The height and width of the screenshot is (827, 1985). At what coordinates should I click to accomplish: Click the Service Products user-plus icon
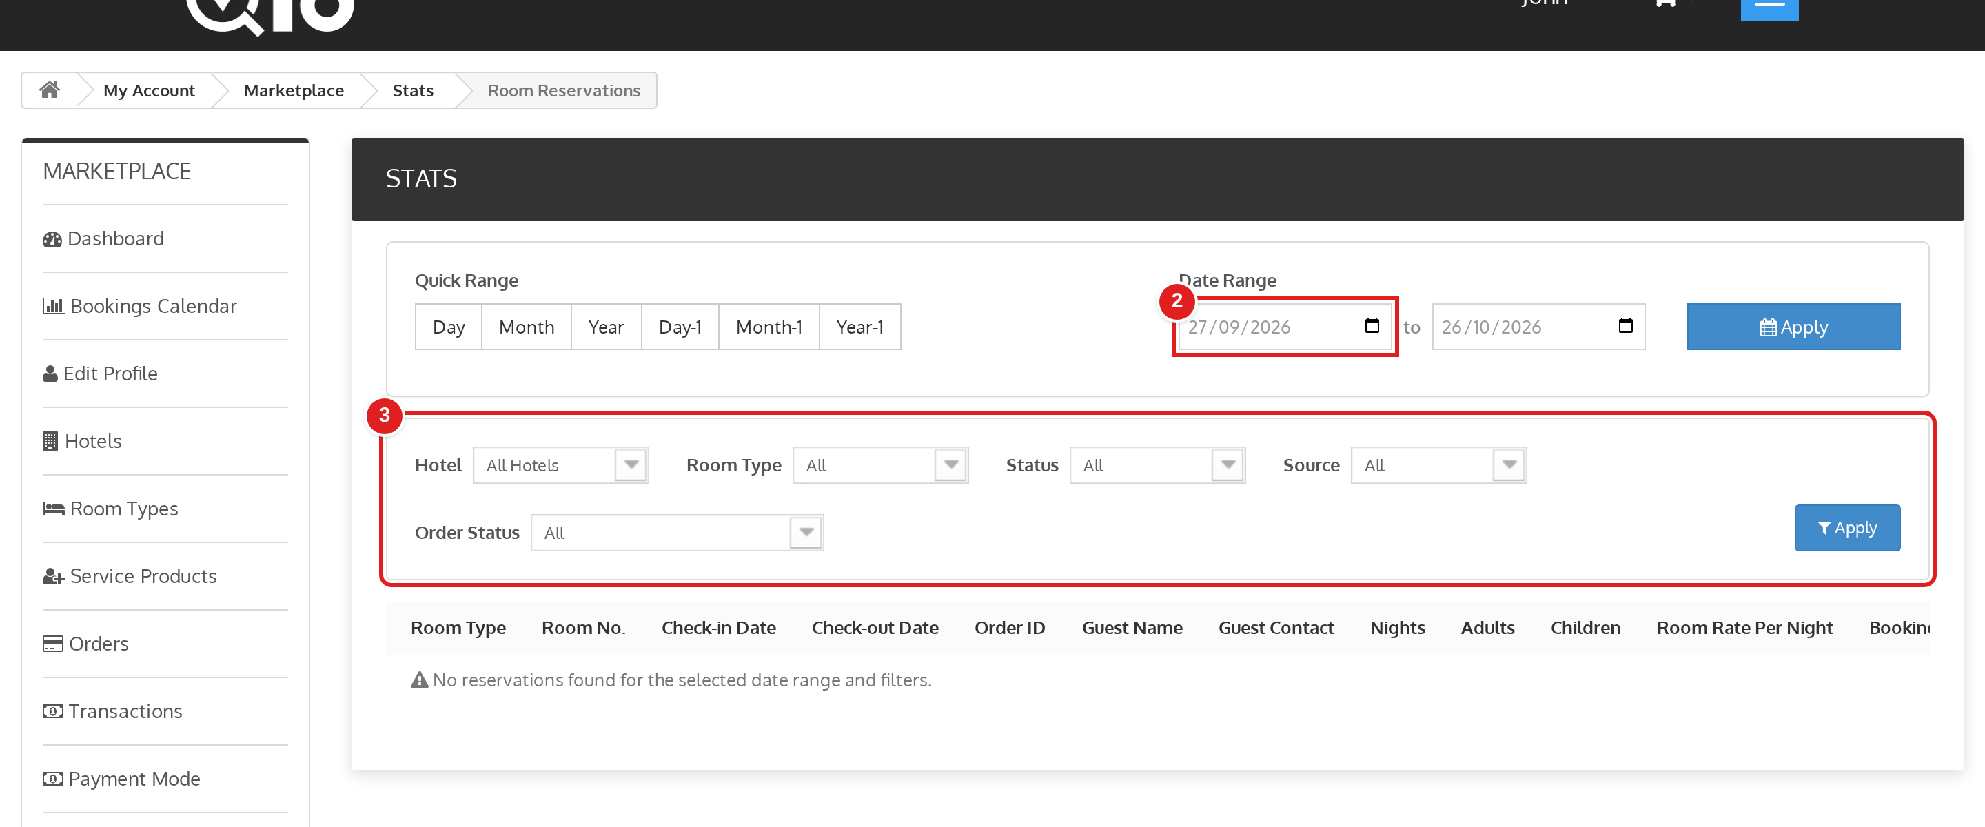(x=53, y=577)
